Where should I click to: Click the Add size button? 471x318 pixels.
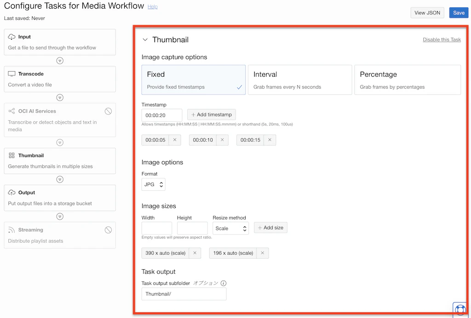pos(270,227)
